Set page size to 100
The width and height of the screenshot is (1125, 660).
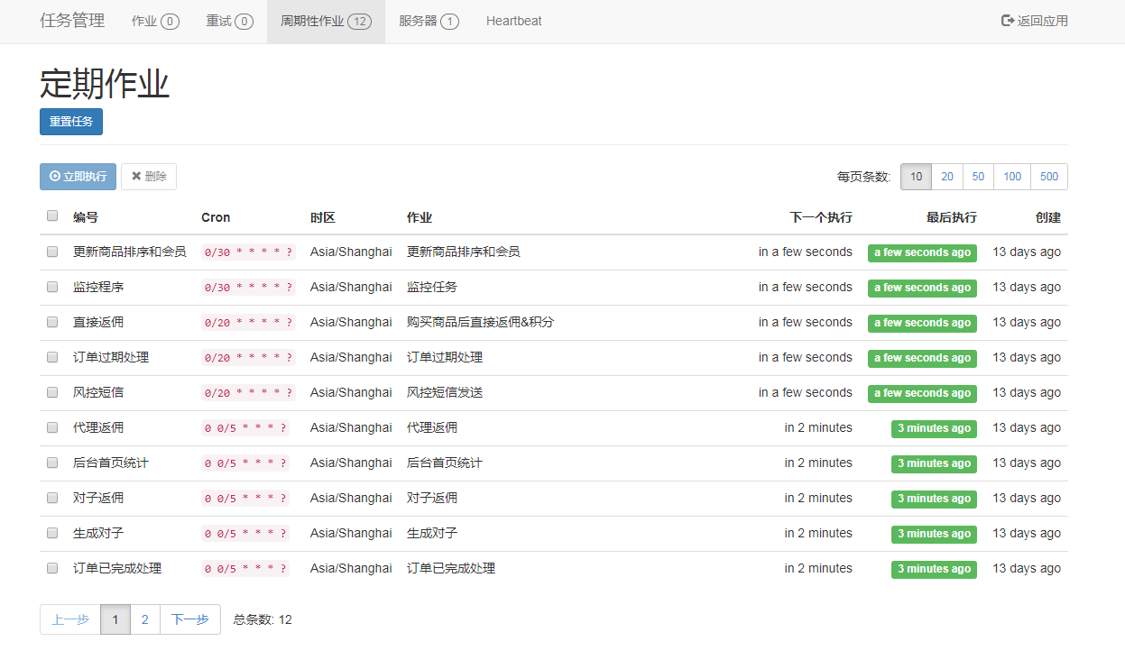pos(1012,177)
